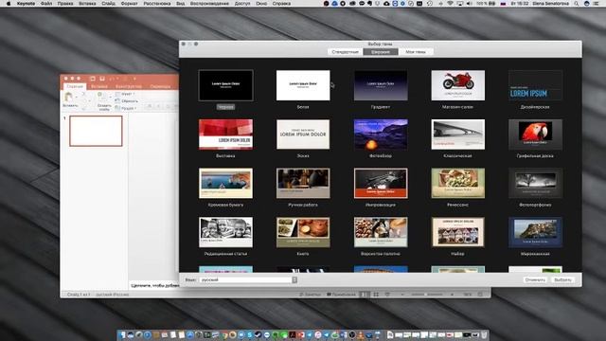Open the Формат menu
The height and width of the screenshot is (341, 606).
point(129,3)
